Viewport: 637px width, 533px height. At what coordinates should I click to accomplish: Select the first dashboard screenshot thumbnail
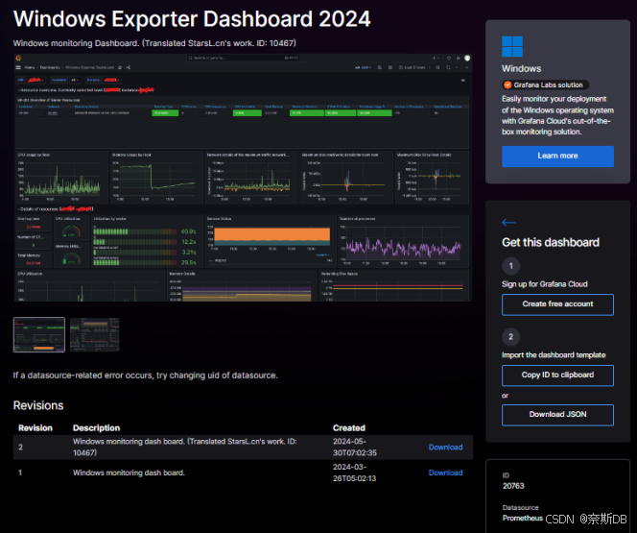(39, 334)
